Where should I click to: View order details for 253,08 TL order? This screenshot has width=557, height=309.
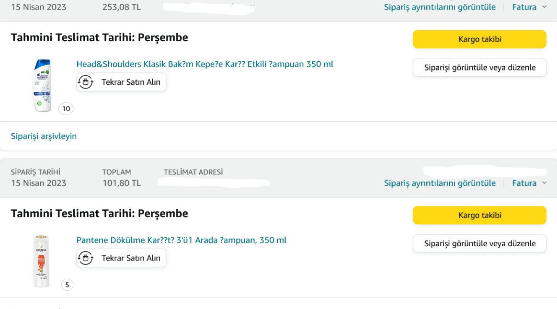(x=440, y=7)
